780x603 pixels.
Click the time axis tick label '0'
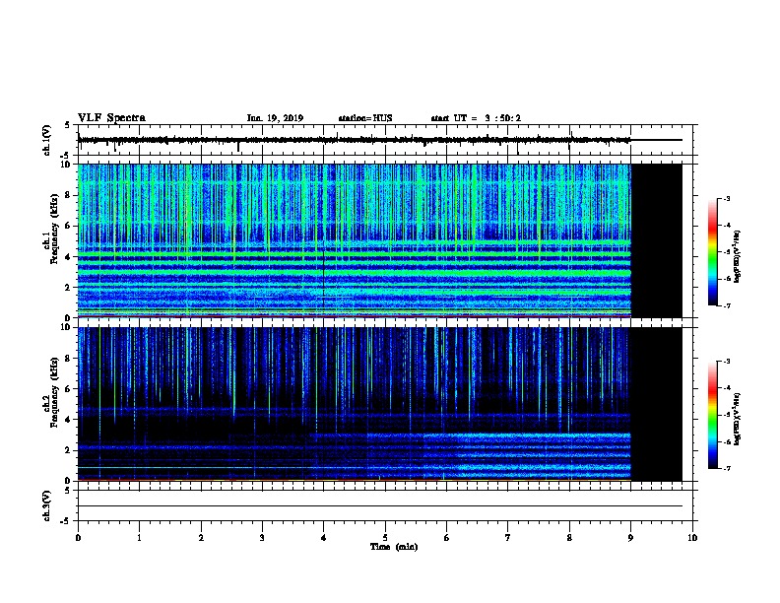tap(78, 537)
